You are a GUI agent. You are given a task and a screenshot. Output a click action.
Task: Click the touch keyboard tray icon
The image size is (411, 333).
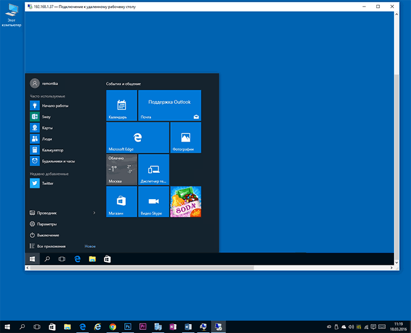[382, 327]
